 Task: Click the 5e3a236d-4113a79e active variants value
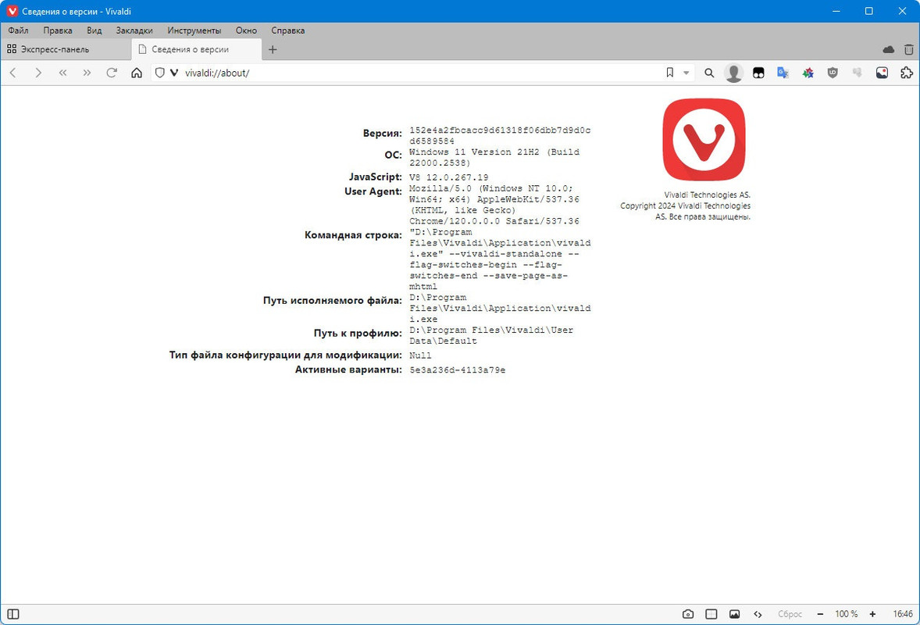(458, 370)
